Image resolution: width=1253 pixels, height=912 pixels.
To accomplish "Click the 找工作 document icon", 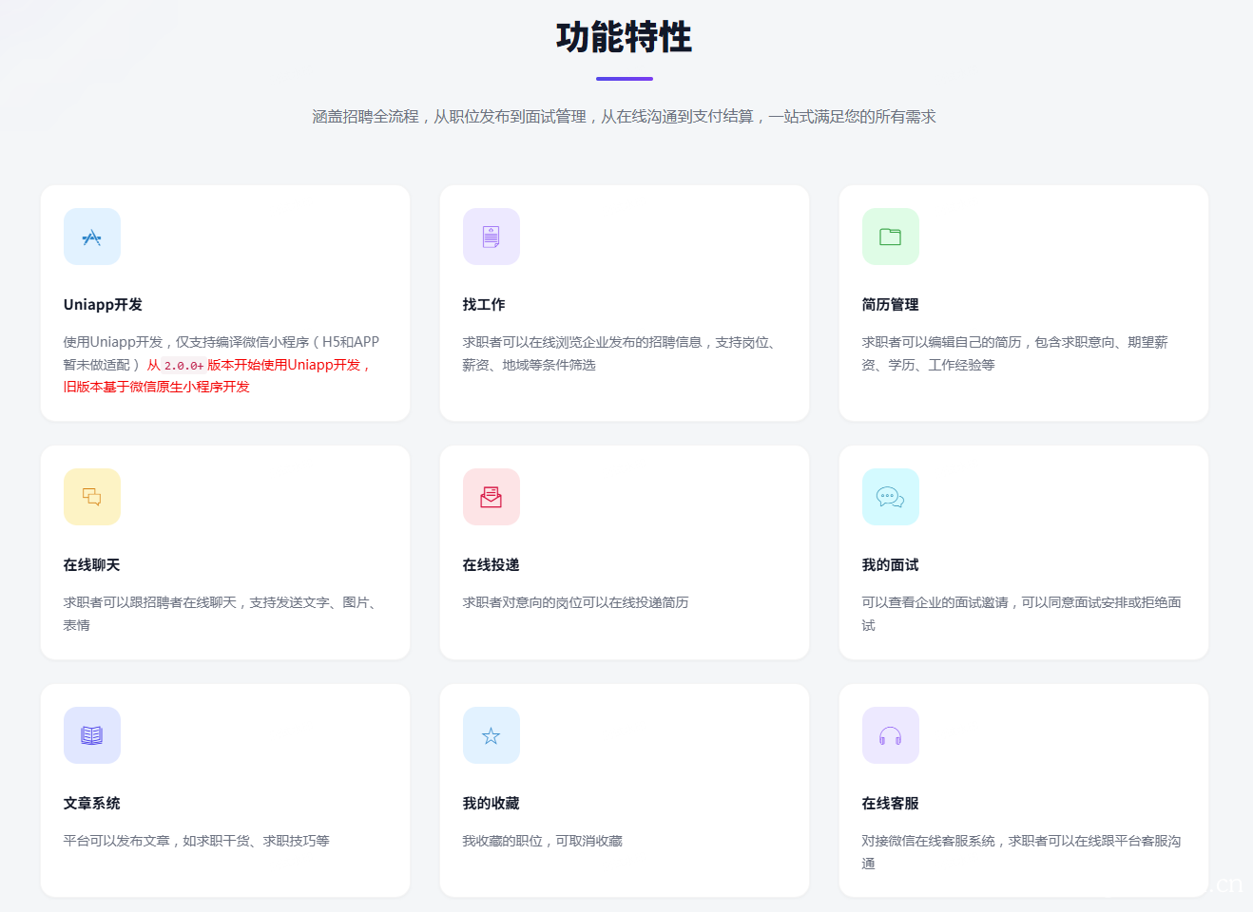I will point(492,237).
